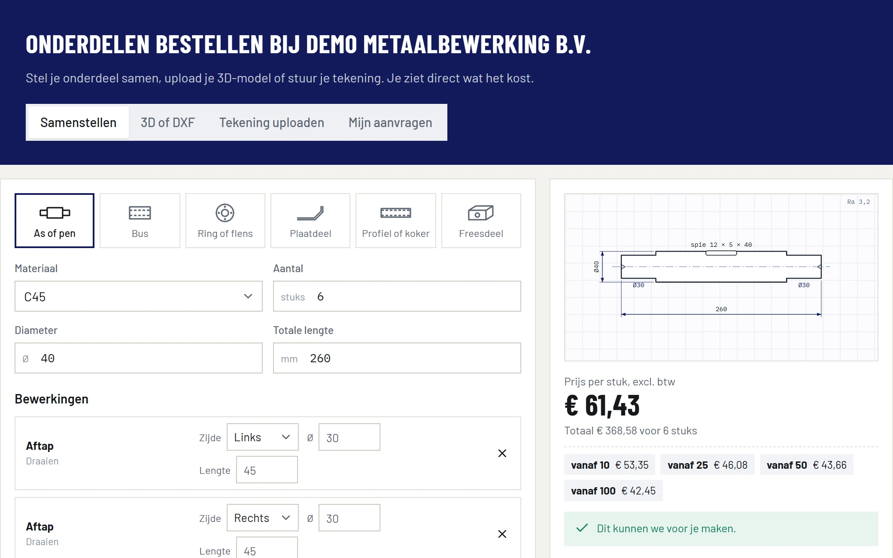
Task: Select the 'vanaf 100' price tier
Action: [x=614, y=491]
